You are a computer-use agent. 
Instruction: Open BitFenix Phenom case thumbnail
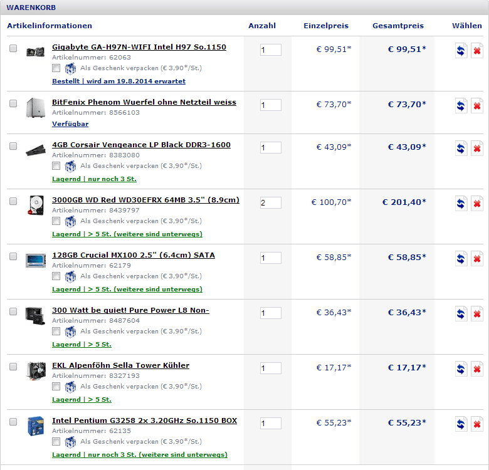tap(36, 108)
